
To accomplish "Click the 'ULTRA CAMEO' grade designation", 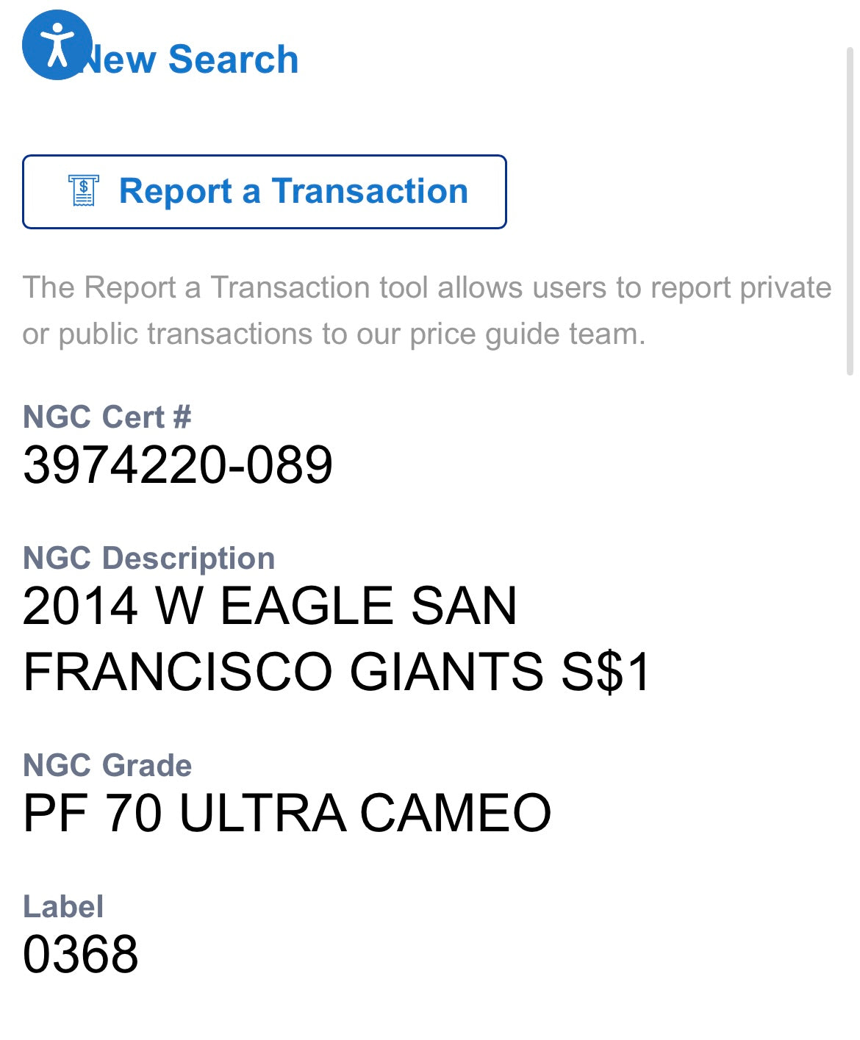I will (365, 813).
